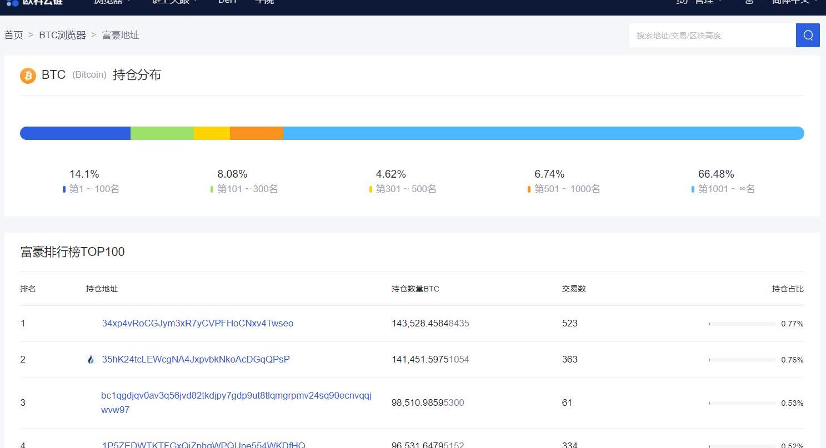Go to 首页 in the breadcrumb
This screenshot has height=448, width=826.
click(14, 36)
